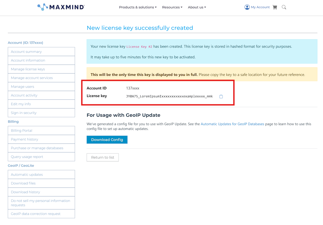Expand Products & solutions menu
The width and height of the screenshot is (323, 225).
tap(138, 7)
